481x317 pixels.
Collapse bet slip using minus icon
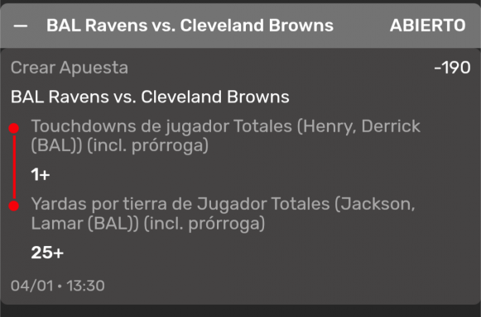21,26
